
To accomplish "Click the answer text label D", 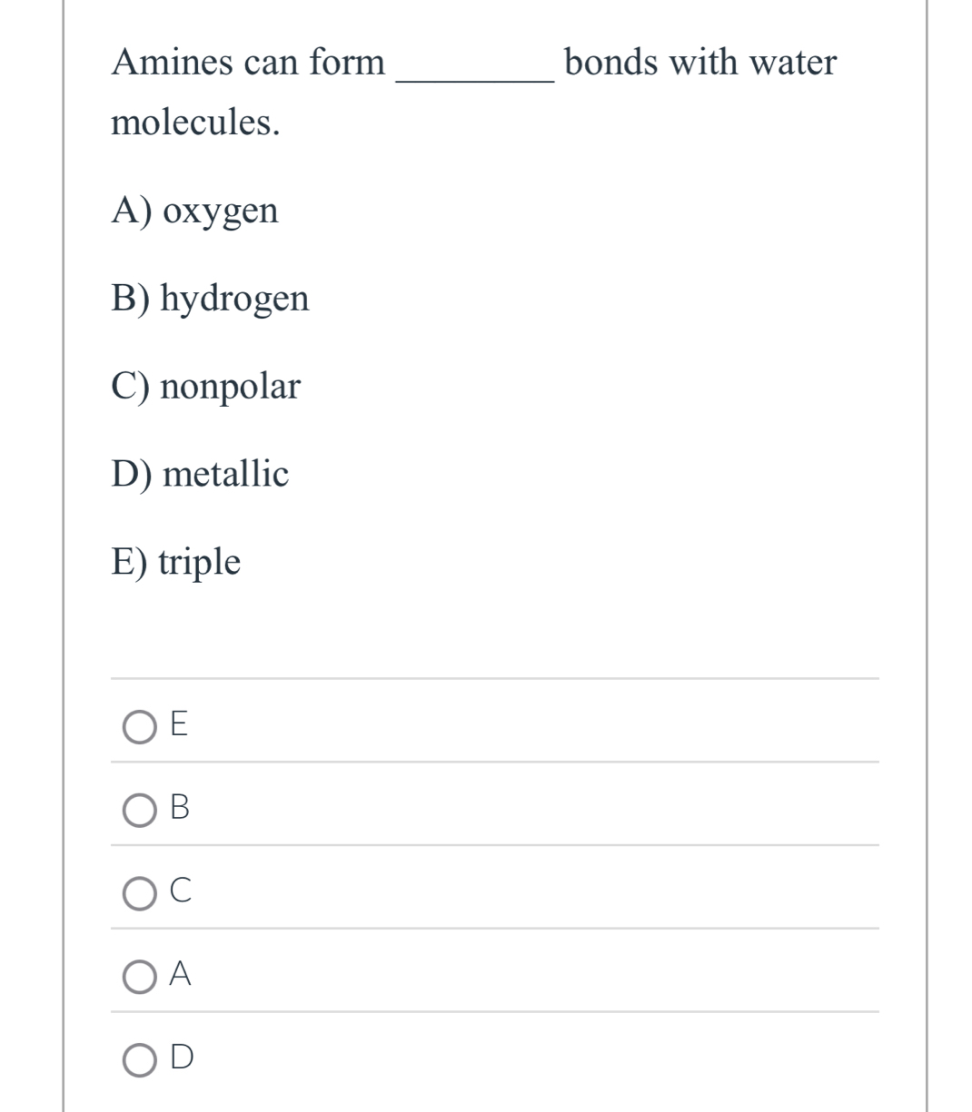I will coord(180,1057).
